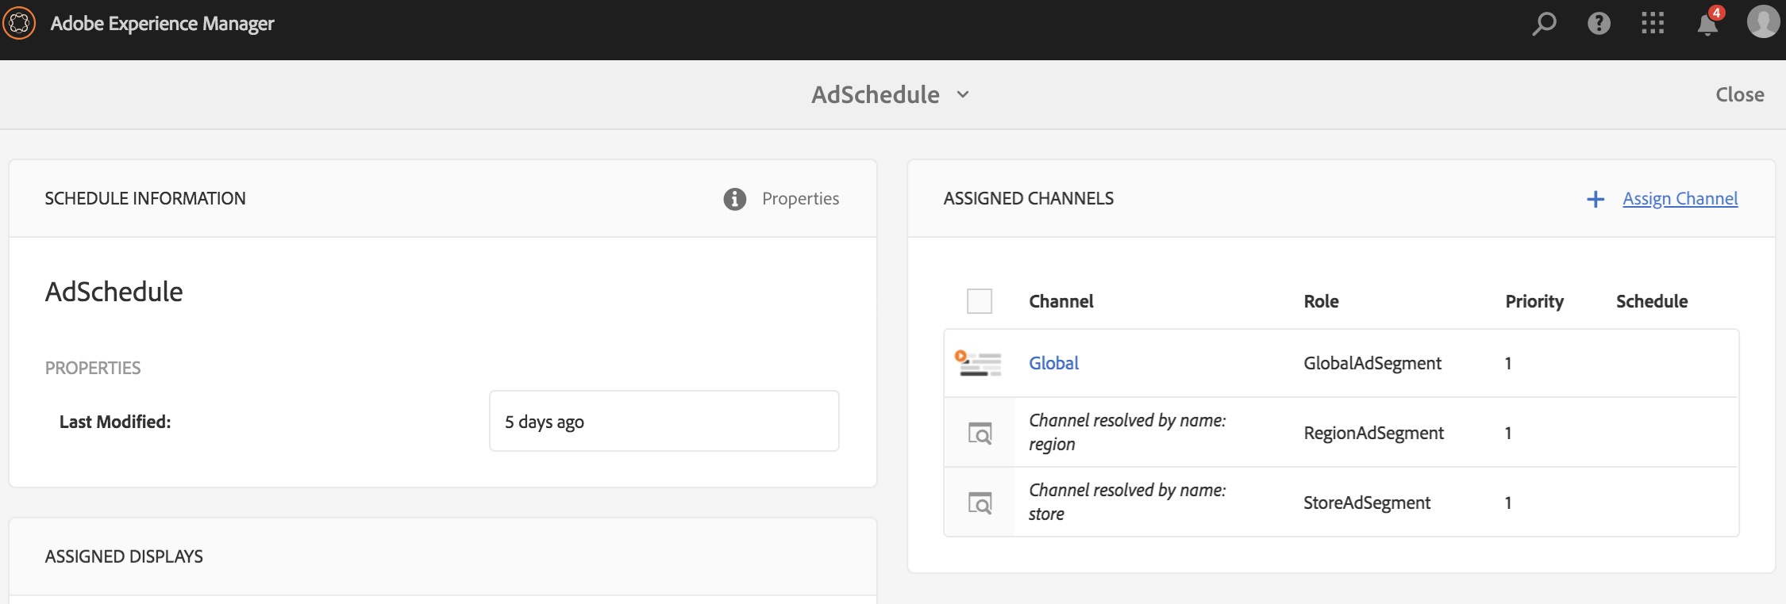Open the search magnifier icon
Image resolution: width=1786 pixels, height=604 pixels.
coord(1544,24)
